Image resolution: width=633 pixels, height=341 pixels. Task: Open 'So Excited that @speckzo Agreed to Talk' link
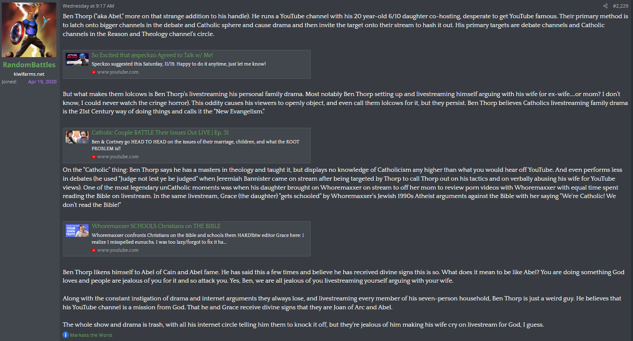click(x=153, y=55)
